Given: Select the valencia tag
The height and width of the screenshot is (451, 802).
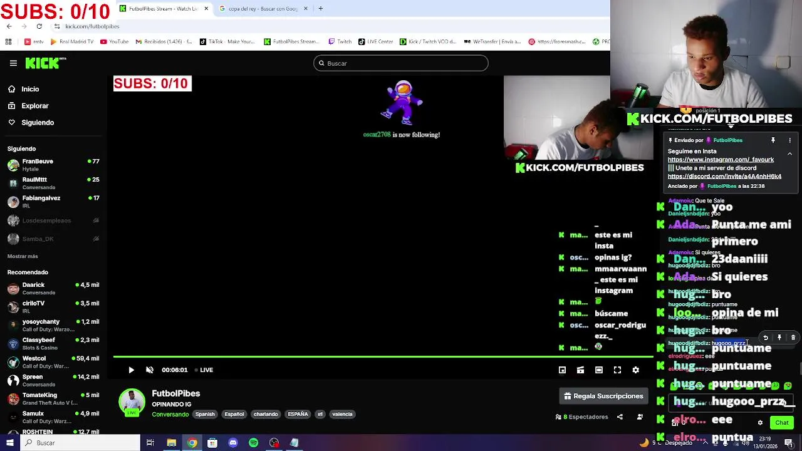Looking at the screenshot, I should click(342, 414).
